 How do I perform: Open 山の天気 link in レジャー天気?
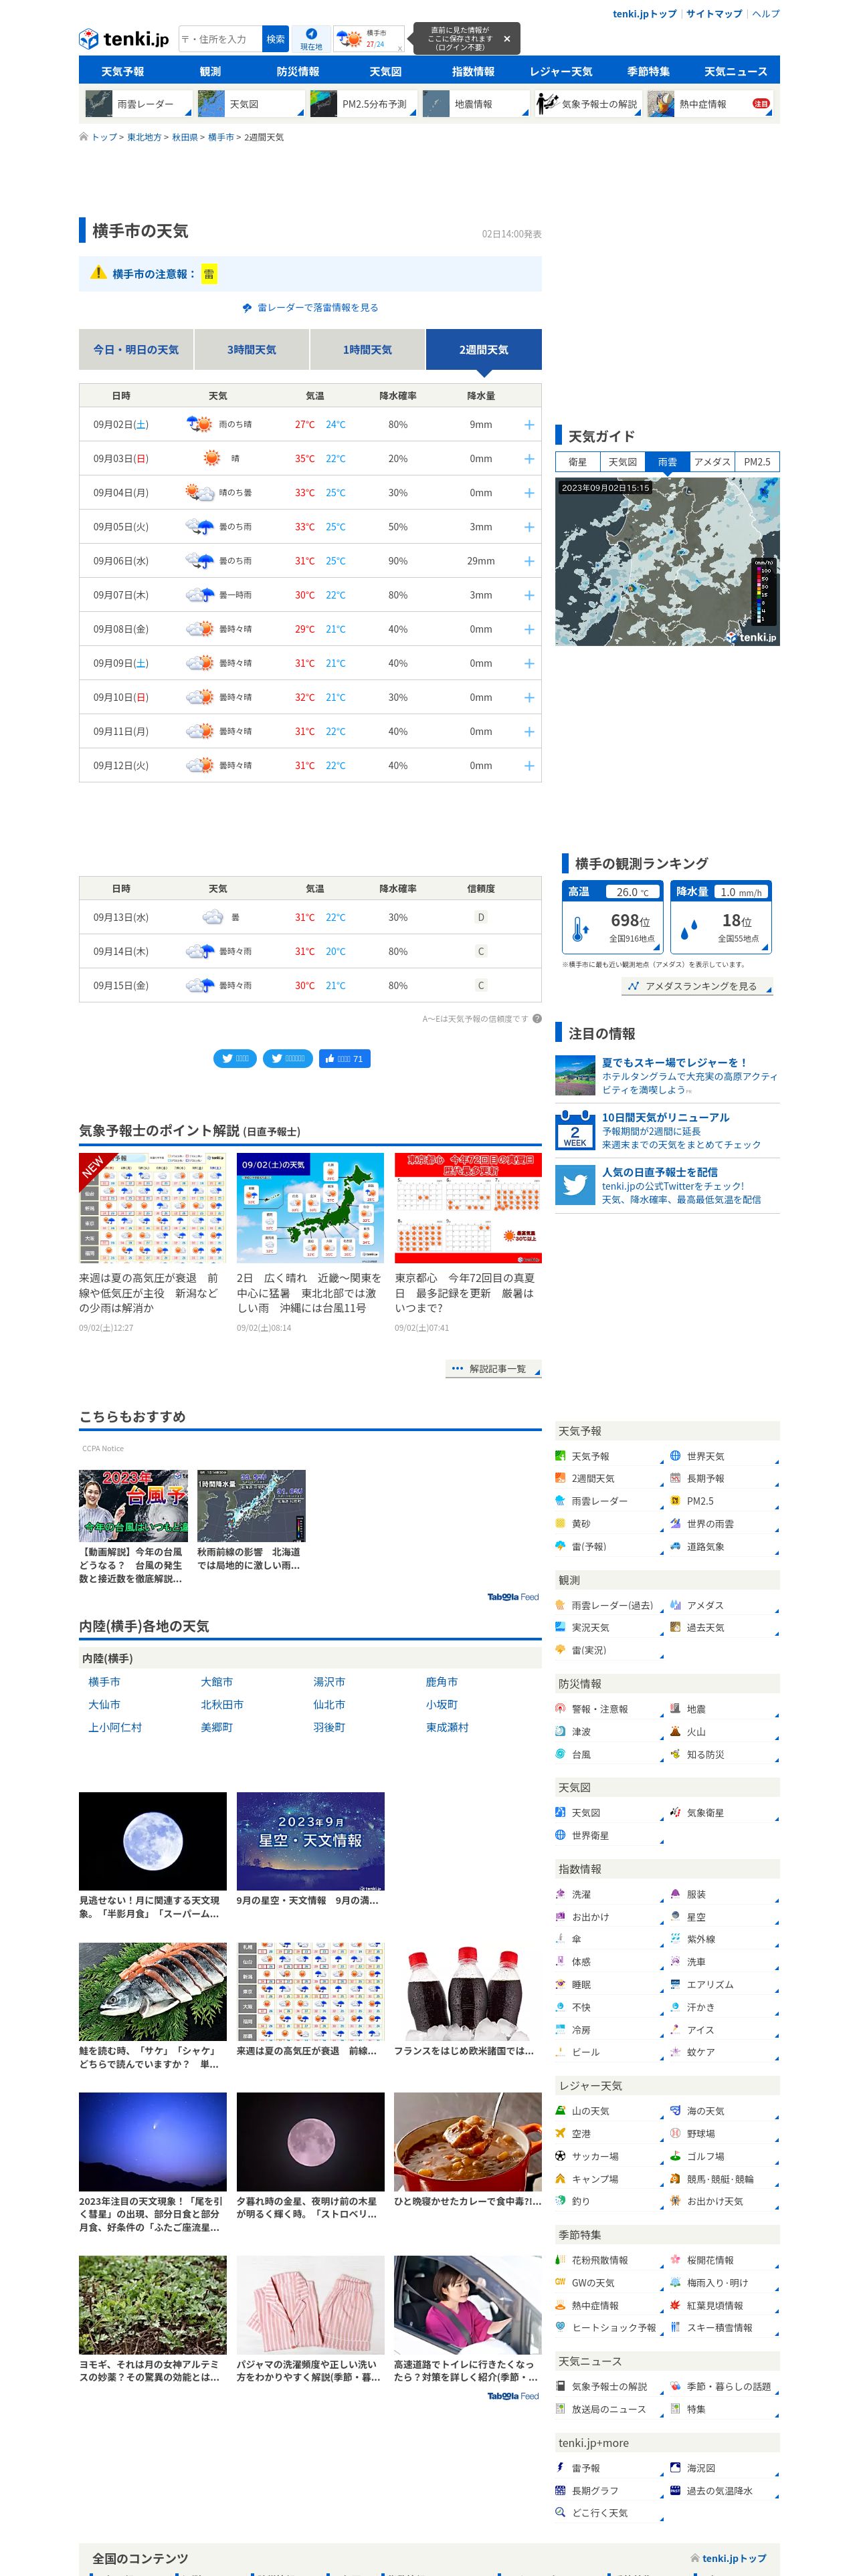click(590, 2111)
